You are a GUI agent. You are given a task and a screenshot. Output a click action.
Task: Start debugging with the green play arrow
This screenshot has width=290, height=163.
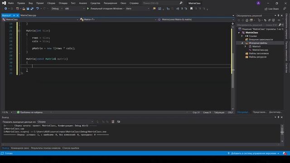(x=88, y=9)
